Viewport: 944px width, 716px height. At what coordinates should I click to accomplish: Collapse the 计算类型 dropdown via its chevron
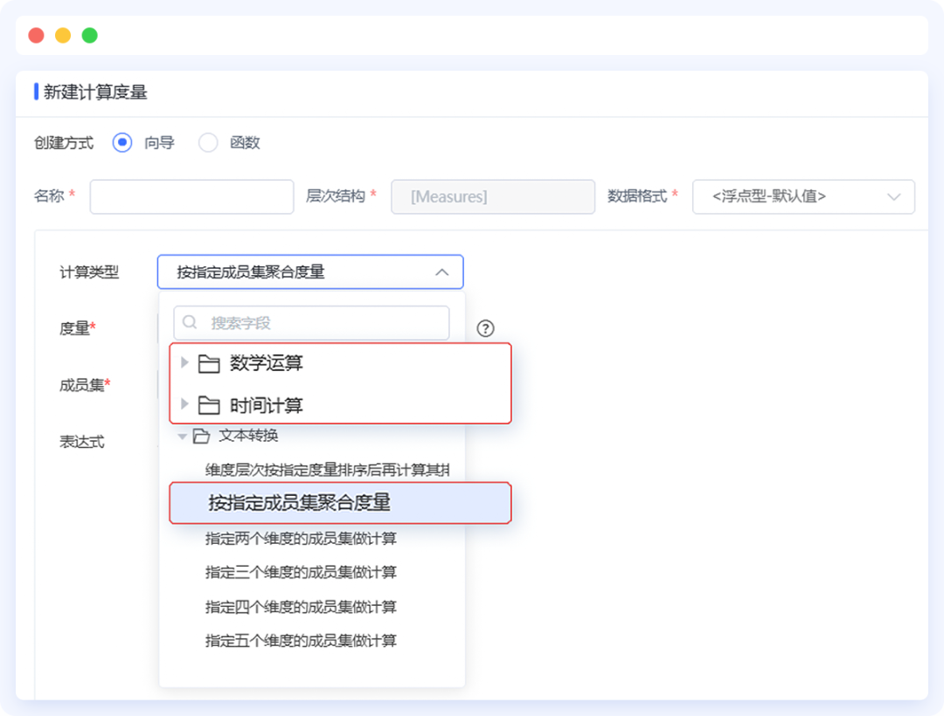point(442,272)
